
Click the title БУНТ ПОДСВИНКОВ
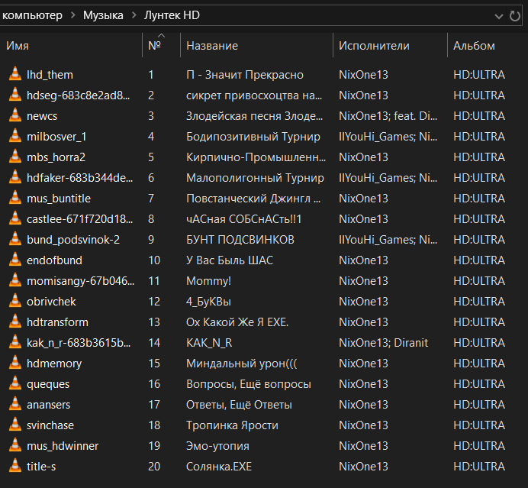[240, 240]
